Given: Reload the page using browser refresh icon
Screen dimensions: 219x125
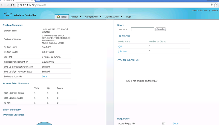Looking at the screenshot, I should tap(12, 5).
